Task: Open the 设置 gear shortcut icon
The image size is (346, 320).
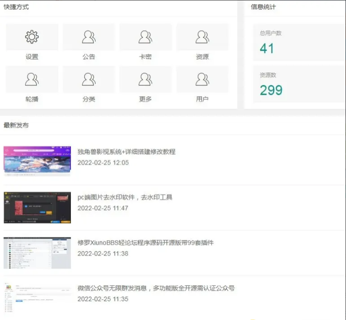Action: pos(32,37)
